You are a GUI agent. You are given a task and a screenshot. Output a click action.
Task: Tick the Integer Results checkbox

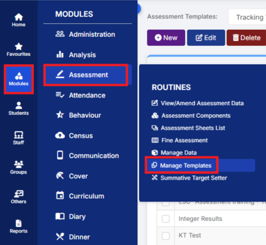point(165,219)
